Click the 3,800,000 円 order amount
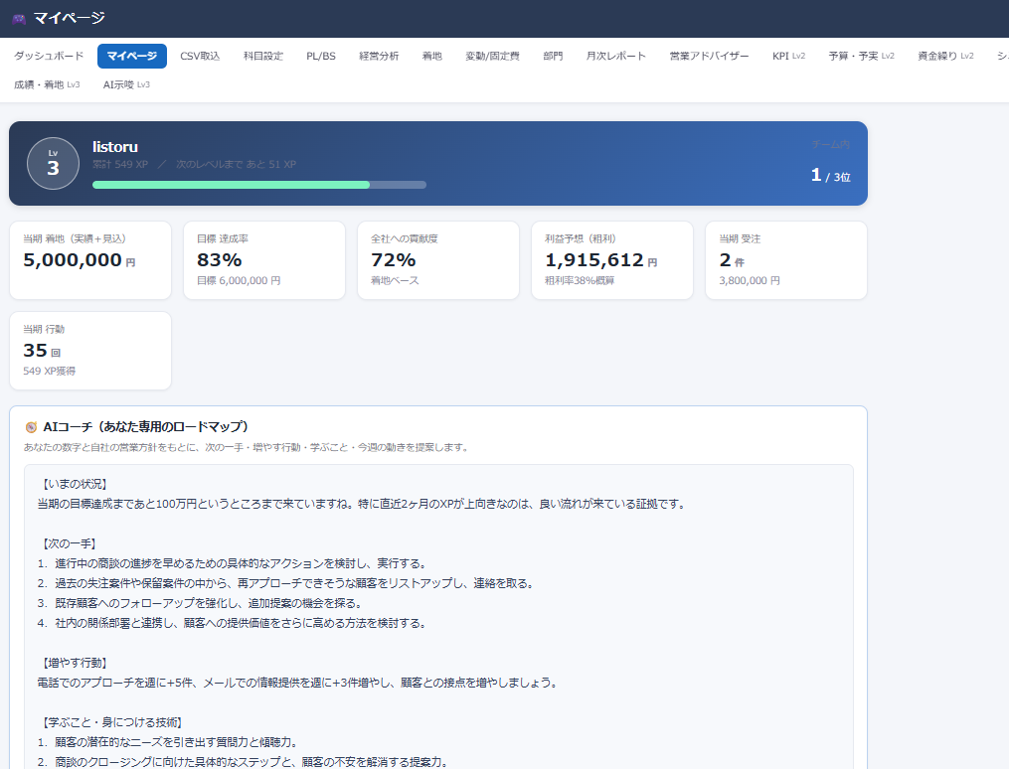Screen dimensions: 1009x769 (750, 280)
